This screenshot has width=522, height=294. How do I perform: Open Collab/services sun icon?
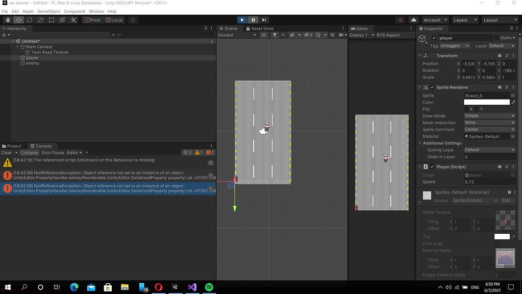click(x=400, y=20)
